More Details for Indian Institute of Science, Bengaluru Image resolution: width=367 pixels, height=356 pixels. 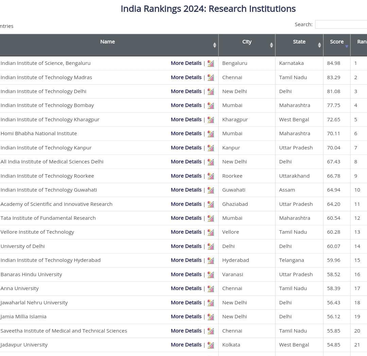[186, 63]
